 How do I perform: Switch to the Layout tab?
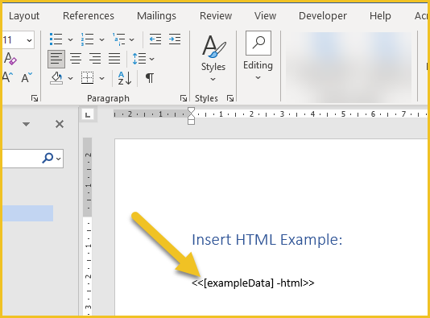click(x=24, y=16)
